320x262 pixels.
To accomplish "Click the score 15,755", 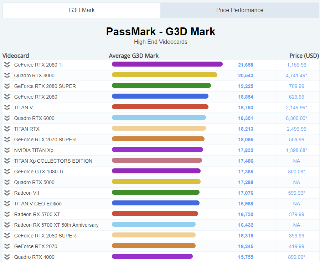I will point(246,257).
